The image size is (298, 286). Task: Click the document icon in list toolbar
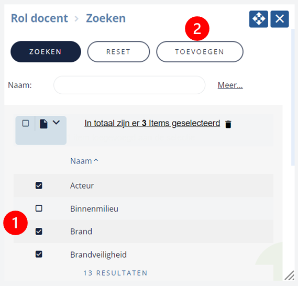coord(43,124)
